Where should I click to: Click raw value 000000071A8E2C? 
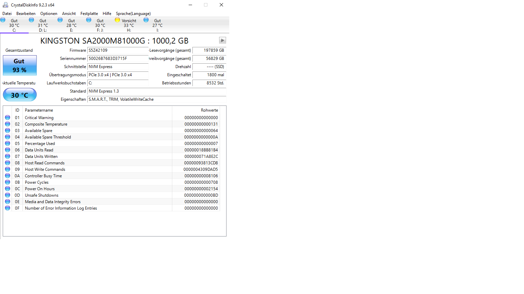click(x=201, y=157)
